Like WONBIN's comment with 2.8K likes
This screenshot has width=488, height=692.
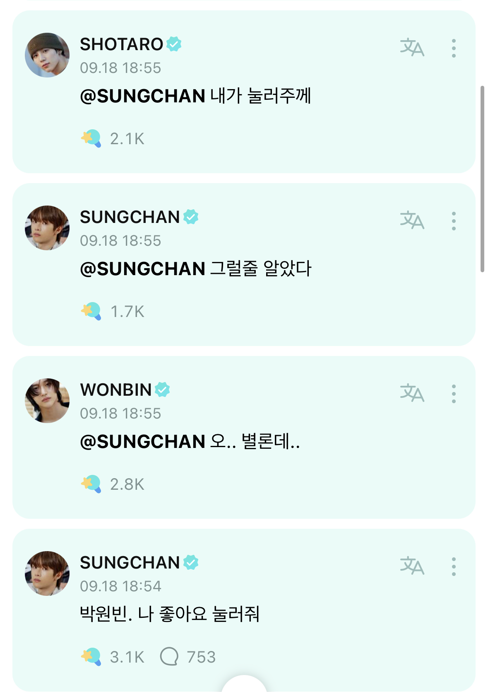91,484
